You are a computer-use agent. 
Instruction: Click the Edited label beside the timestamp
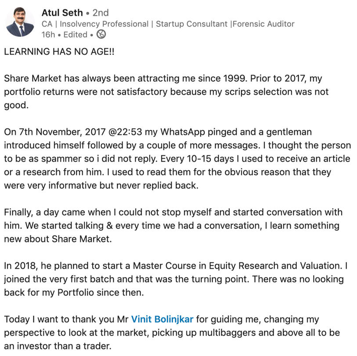75,35
